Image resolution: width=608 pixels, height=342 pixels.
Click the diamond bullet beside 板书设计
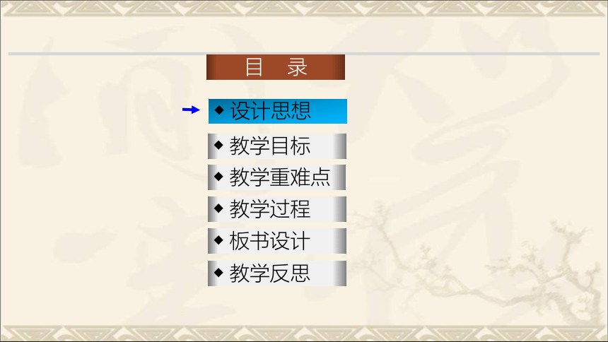coord(218,240)
